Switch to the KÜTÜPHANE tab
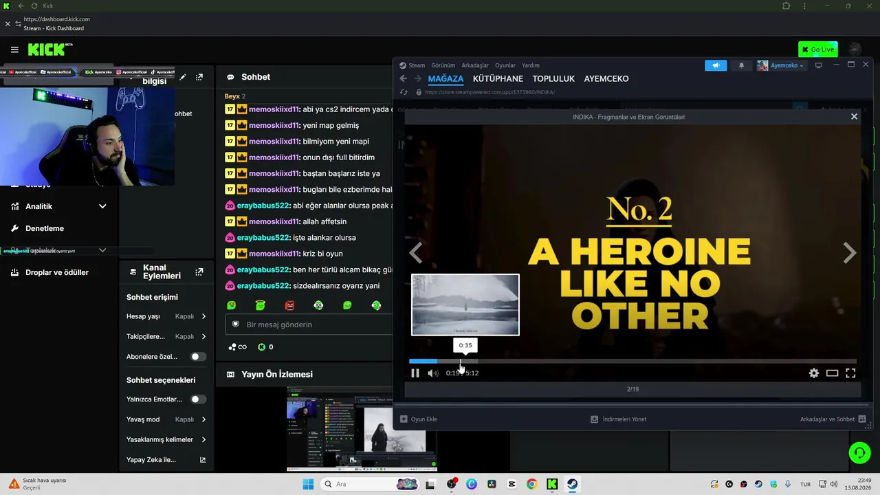Viewport: 880px width, 495px height. pos(498,79)
